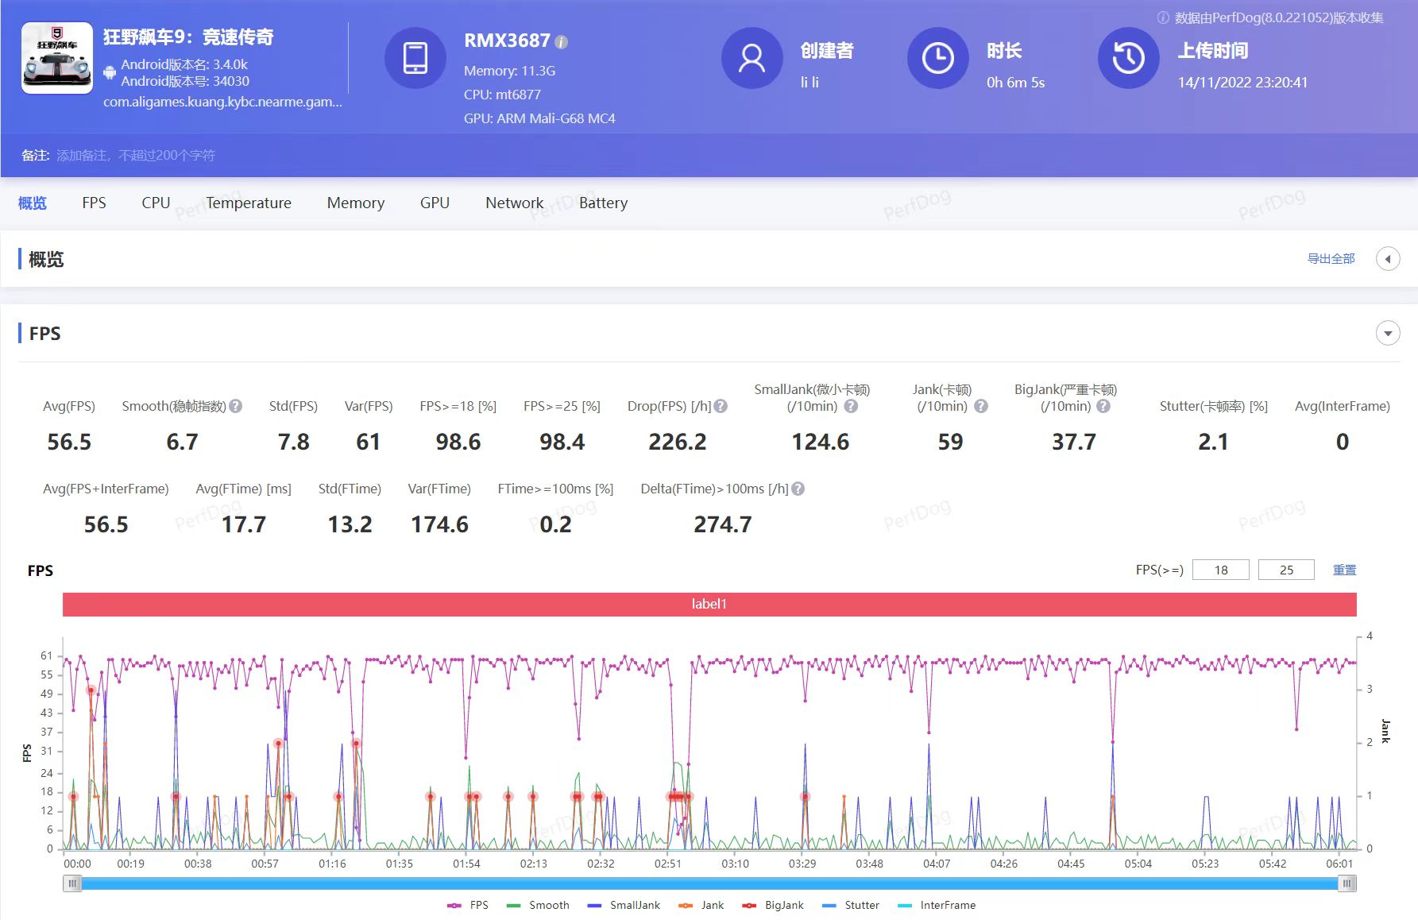This screenshot has height=920, width=1418.
Task: Click the FPS threshold field showing 25
Action: click(1286, 570)
